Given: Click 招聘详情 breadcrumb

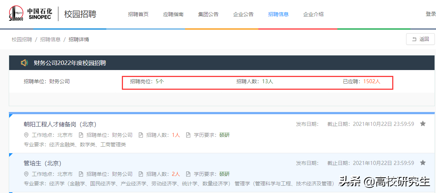Looking at the screenshot, I should click(x=79, y=39).
